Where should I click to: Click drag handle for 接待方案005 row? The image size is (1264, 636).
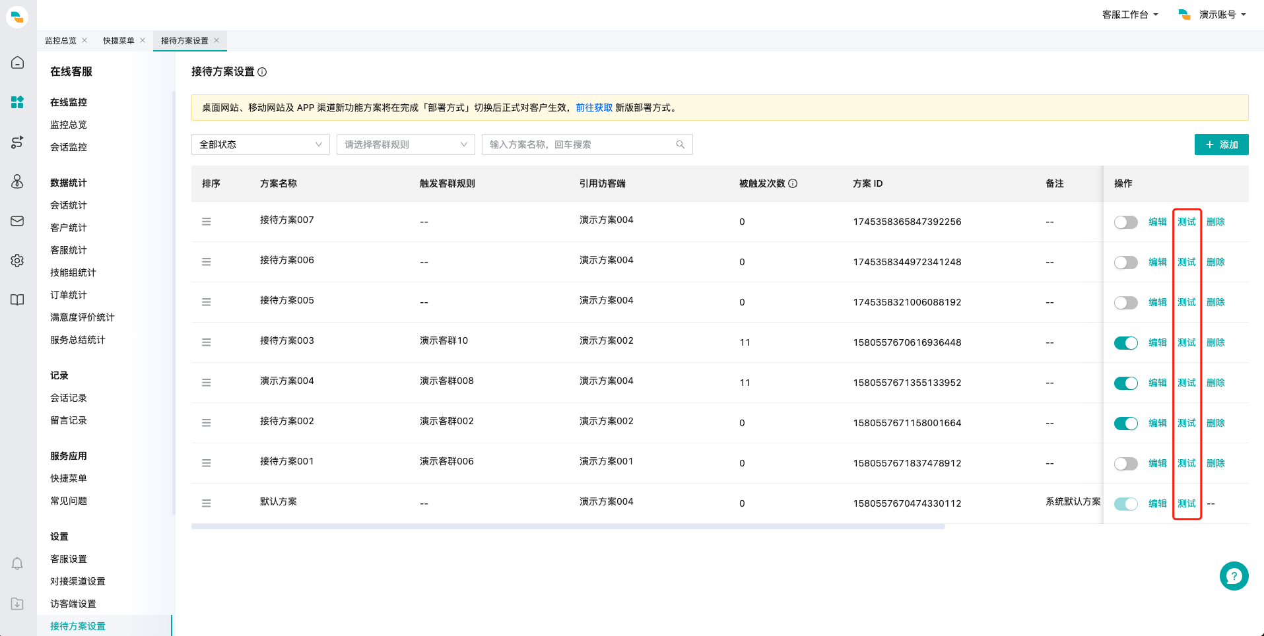point(207,302)
